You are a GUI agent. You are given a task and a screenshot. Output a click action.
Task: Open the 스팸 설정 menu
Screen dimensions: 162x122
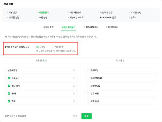pyautogui.click(x=43, y=18)
